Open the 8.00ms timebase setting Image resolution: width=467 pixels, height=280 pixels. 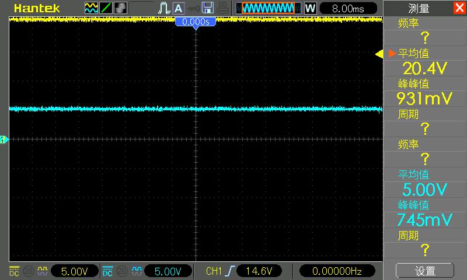348,8
